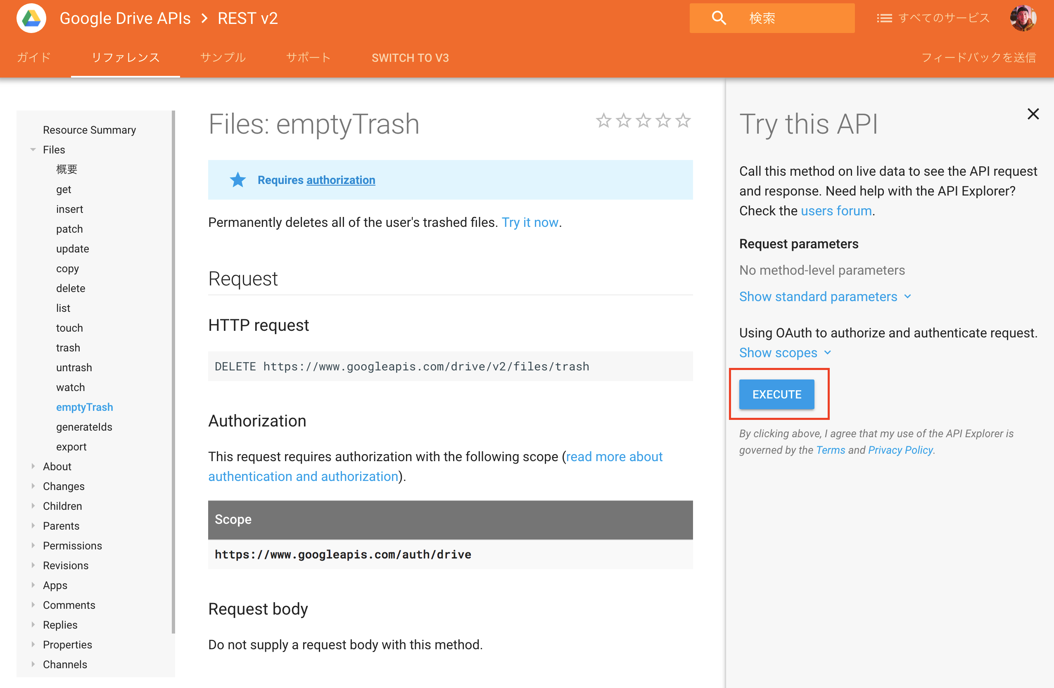Focus the 検索 search field
This screenshot has height=688, width=1054.
coord(772,18)
